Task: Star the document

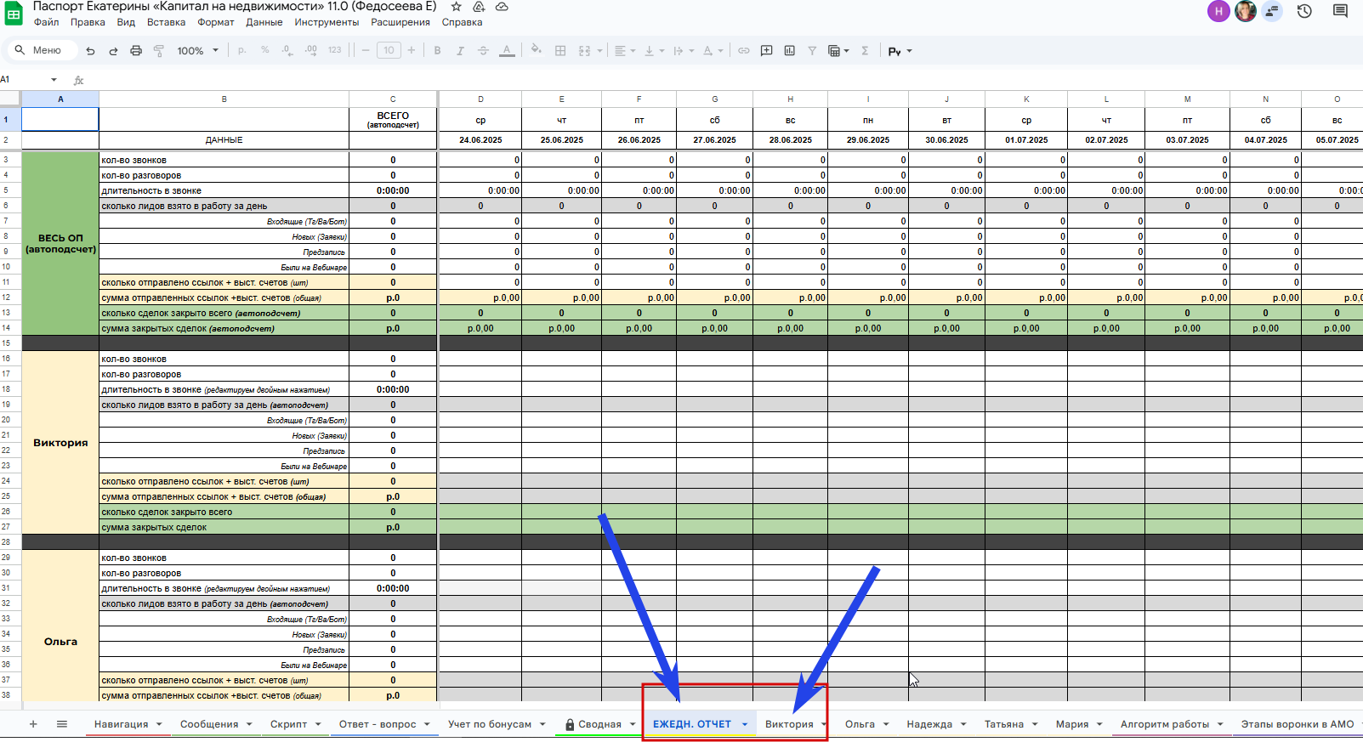Action: click(456, 7)
